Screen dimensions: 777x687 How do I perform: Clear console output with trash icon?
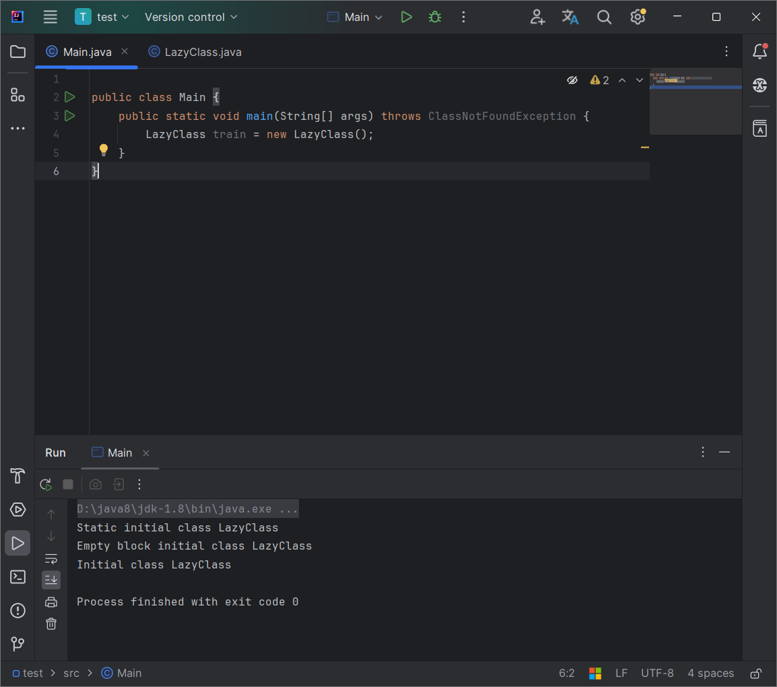(51, 624)
